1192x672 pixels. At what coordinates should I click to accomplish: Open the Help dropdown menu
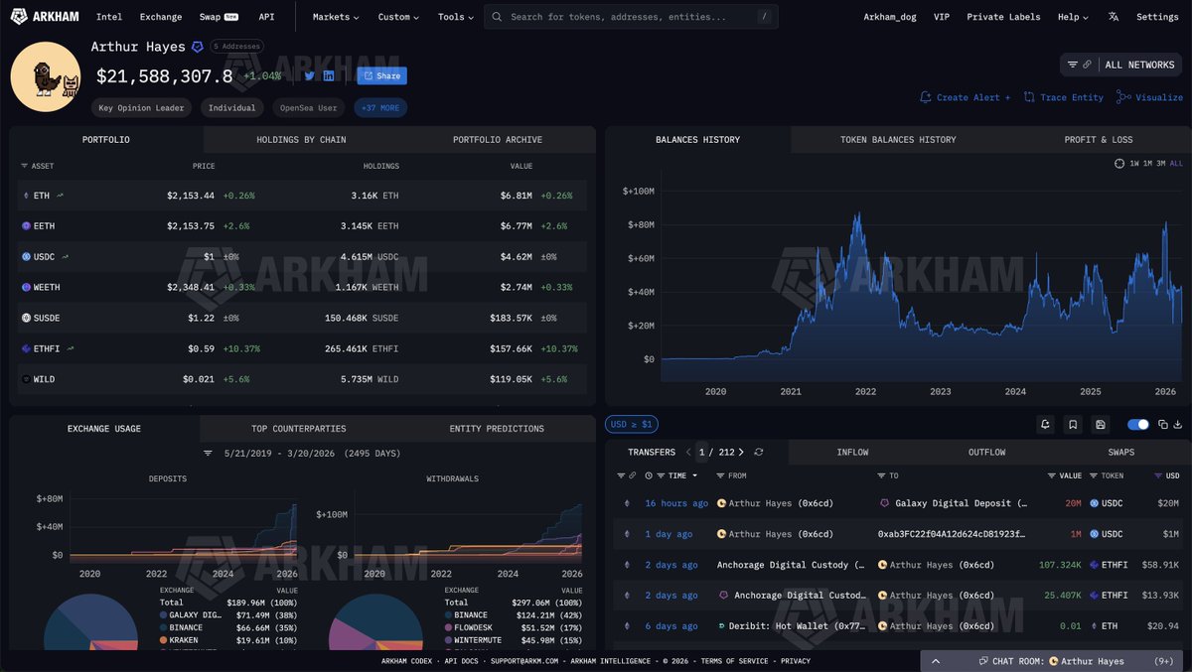coord(1073,17)
